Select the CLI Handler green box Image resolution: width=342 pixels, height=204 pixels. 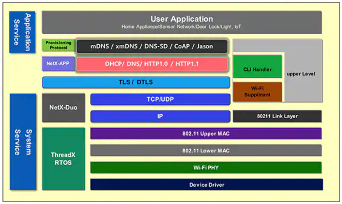258,67
